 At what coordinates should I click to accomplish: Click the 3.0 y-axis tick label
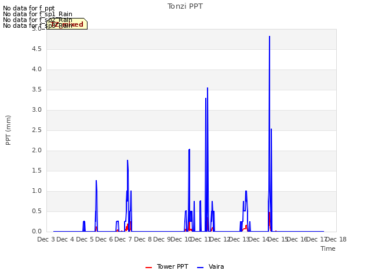[37, 109]
